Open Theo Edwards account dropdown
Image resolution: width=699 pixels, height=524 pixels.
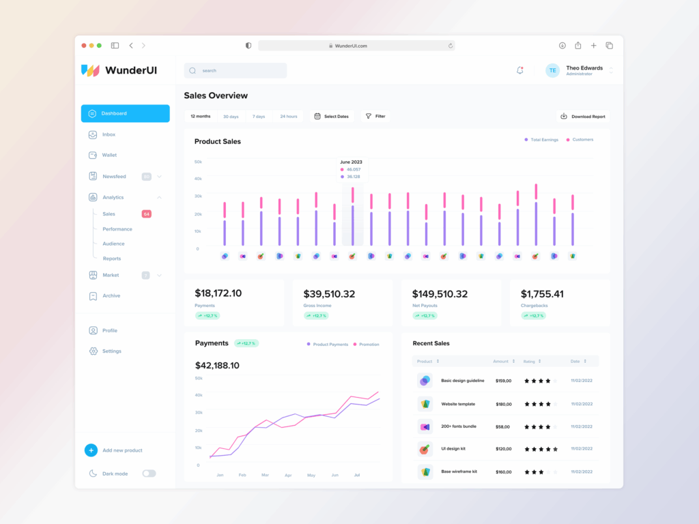click(611, 70)
